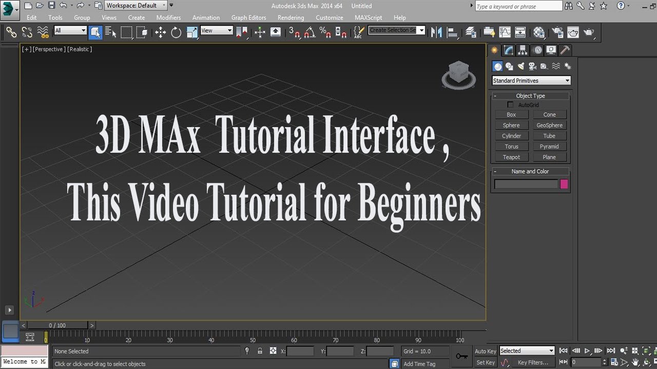
Task: Open the Workspace: Default dropdown
Action: coord(136,6)
